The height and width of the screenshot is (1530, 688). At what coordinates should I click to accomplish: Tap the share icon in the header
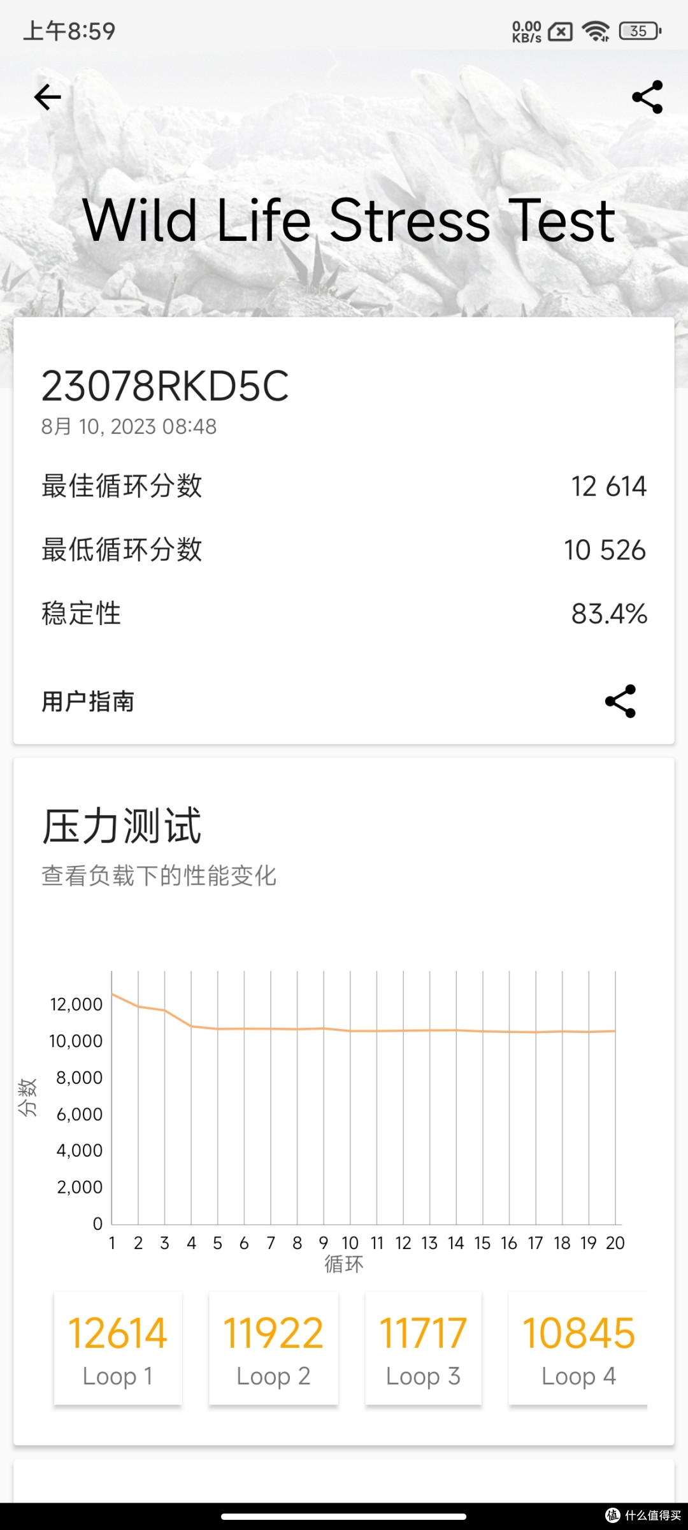point(647,97)
